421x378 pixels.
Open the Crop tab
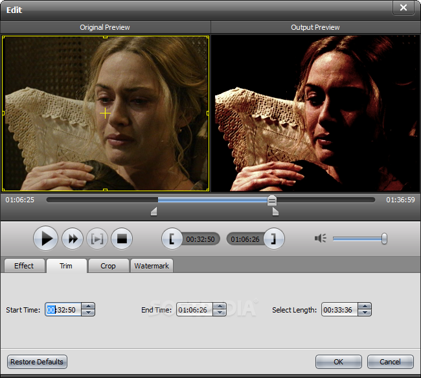click(108, 266)
